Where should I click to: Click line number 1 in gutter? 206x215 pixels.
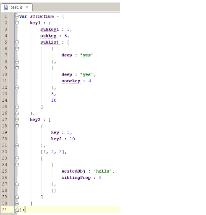[x=5, y=16]
